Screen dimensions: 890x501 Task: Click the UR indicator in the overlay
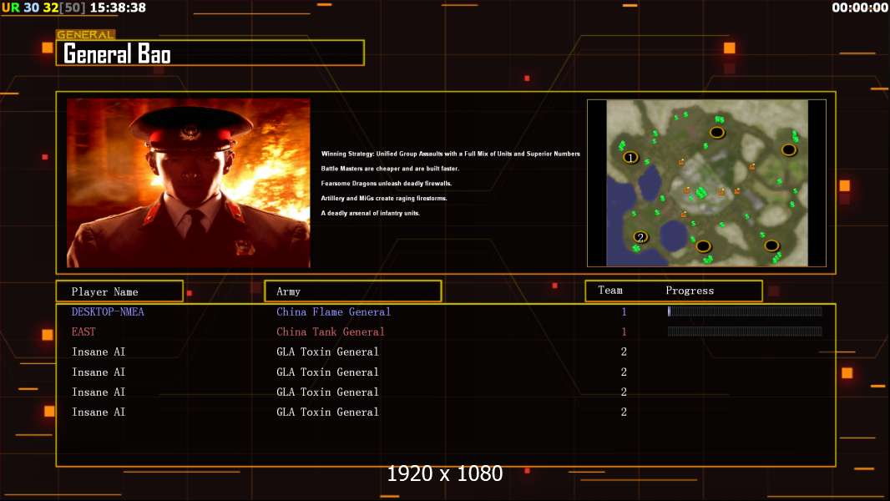pos(11,8)
